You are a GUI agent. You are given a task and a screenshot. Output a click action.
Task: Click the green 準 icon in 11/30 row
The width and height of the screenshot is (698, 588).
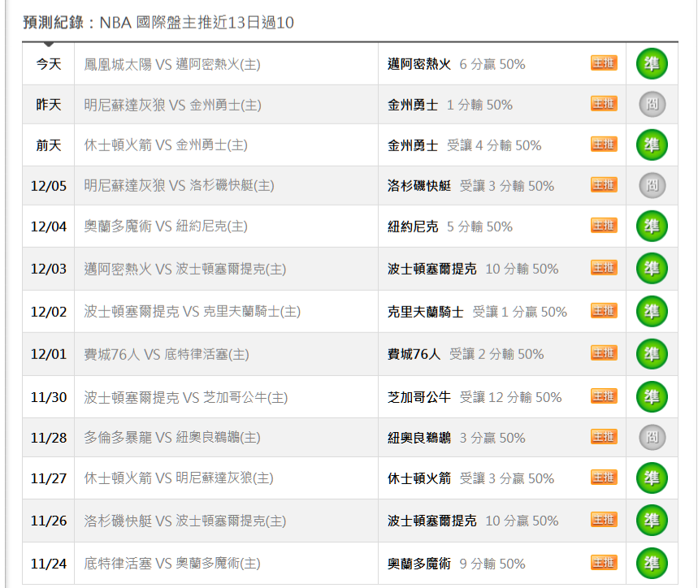coord(652,397)
